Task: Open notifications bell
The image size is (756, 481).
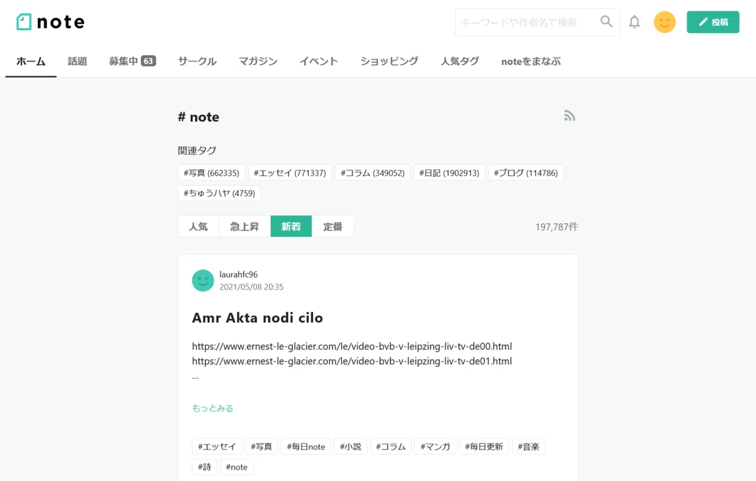Action: 634,22
